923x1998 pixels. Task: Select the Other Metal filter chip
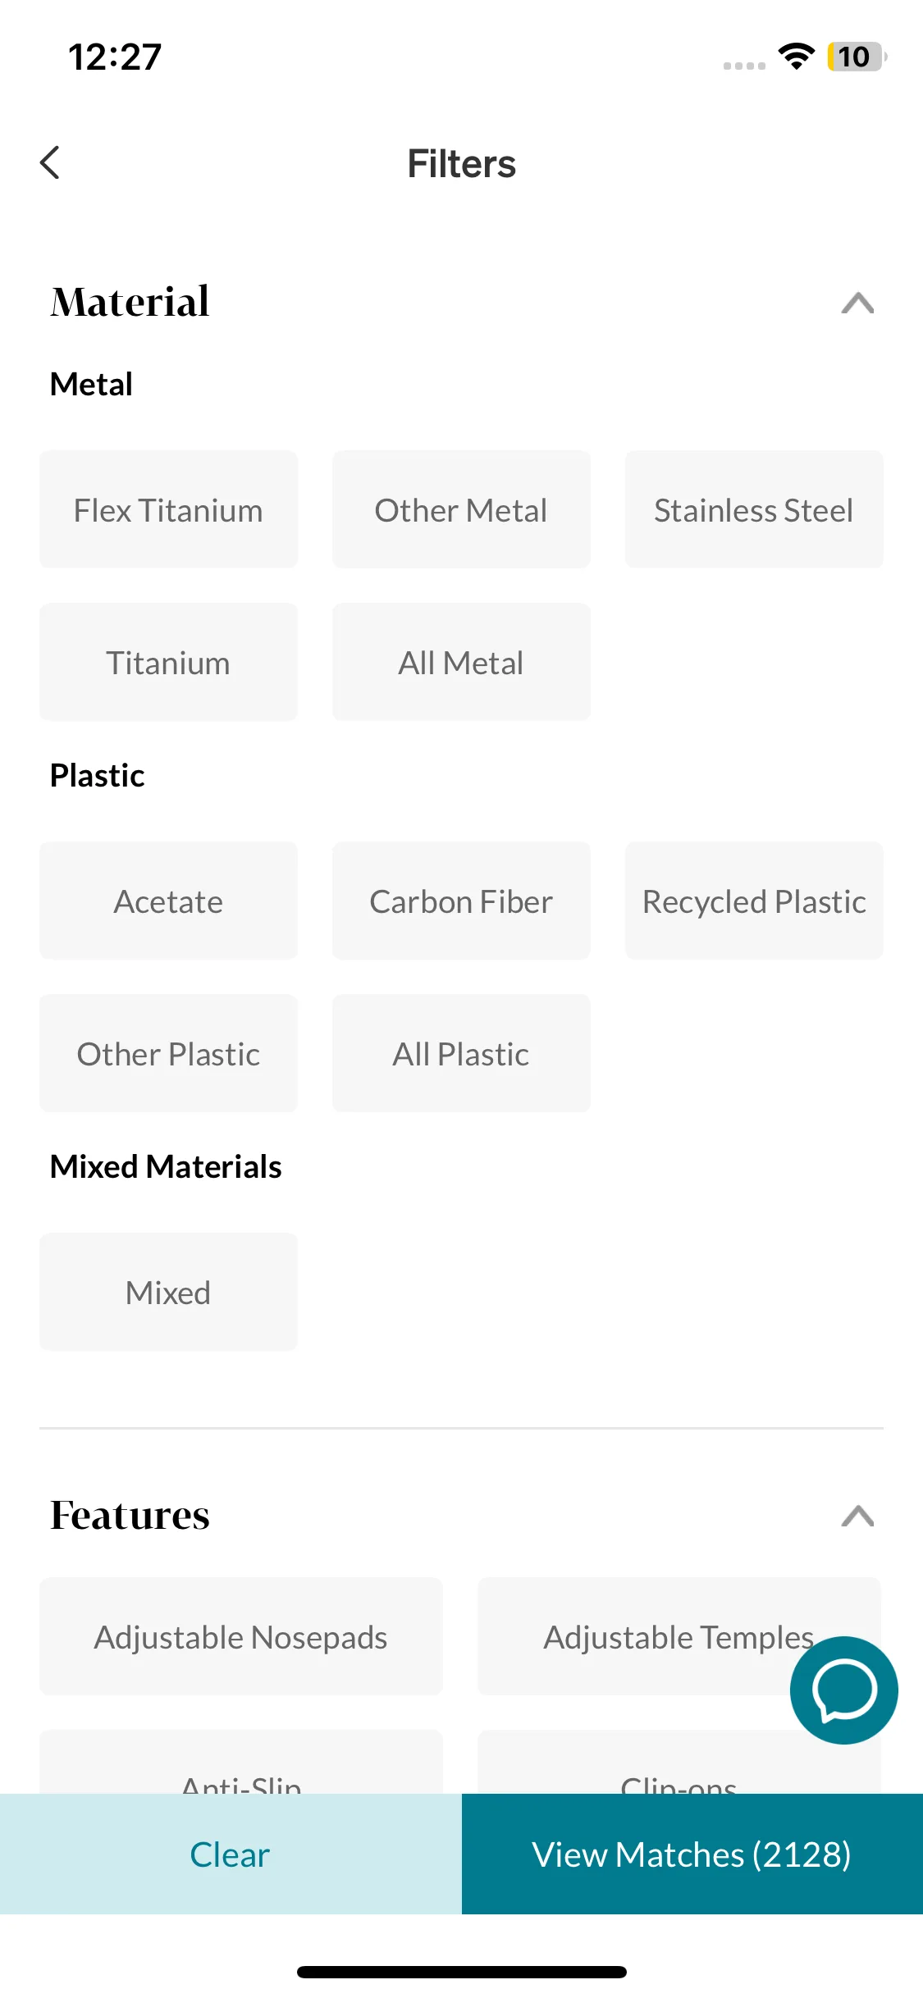tap(461, 509)
